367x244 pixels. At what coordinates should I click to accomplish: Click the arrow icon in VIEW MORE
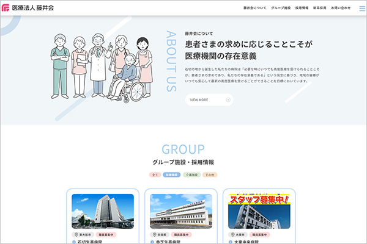point(228,99)
